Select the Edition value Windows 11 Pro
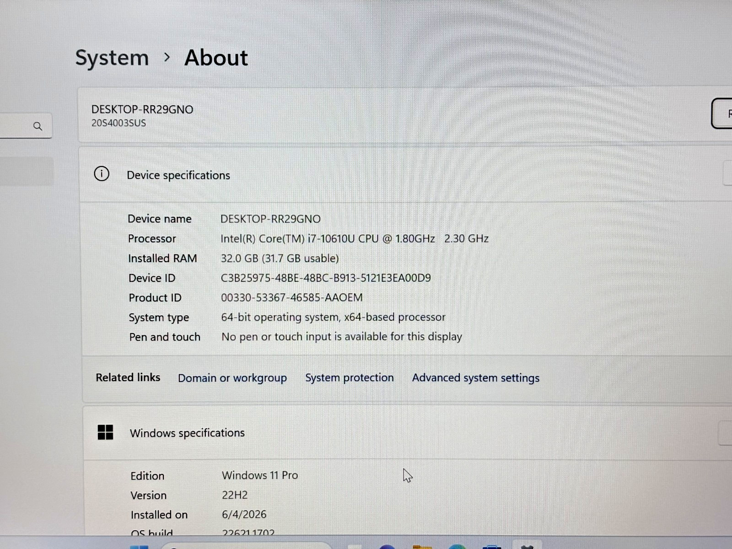The image size is (732, 549). click(260, 475)
